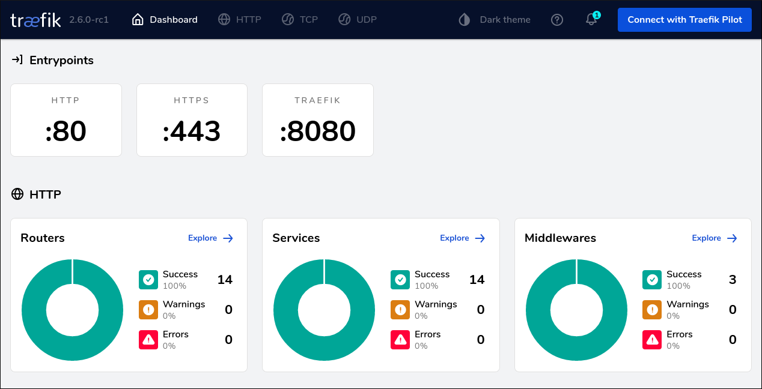Click Connect with Traefik Pilot
This screenshot has height=389, width=762.
[x=684, y=19]
